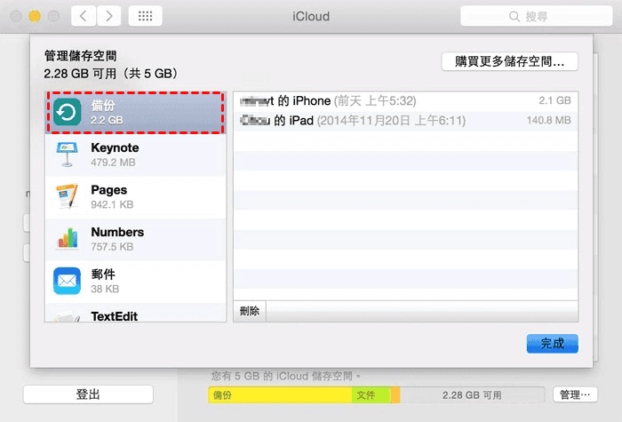Select the Keynote app icon
The width and height of the screenshot is (622, 422).
[x=67, y=155]
